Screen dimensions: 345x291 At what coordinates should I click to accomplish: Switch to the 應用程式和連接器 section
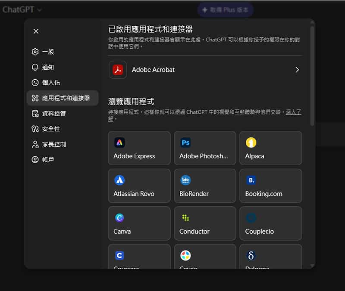(x=63, y=98)
